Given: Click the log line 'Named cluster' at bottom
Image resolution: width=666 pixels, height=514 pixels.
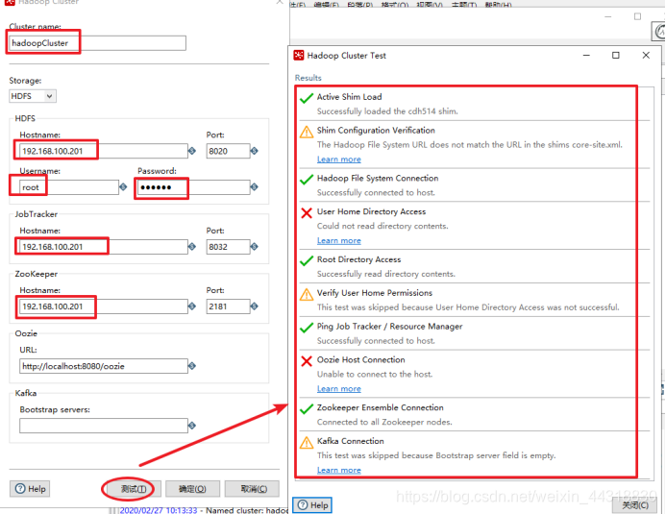Looking at the screenshot, I should [204, 510].
